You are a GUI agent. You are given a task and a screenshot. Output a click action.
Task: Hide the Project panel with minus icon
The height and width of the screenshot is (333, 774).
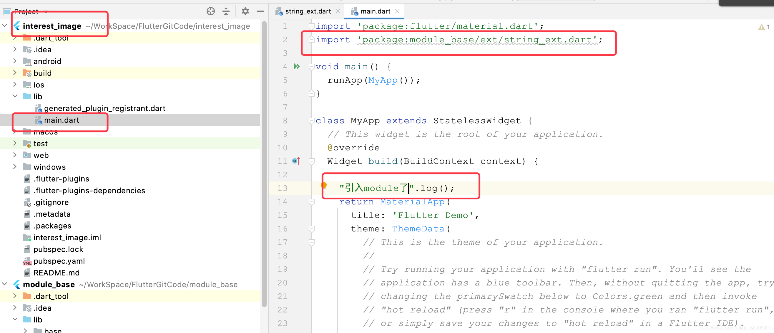coord(260,11)
